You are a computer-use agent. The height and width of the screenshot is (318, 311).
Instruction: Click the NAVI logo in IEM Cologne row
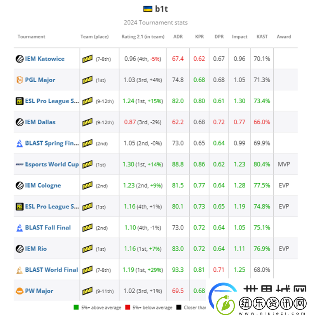pos(87,186)
